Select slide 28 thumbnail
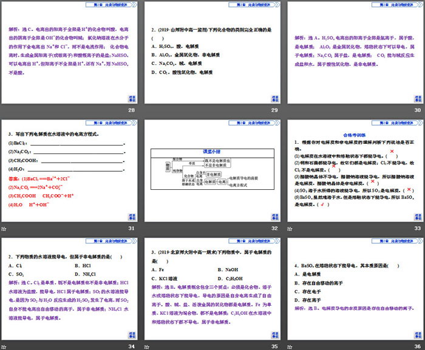This screenshot has width=425, height=350. pos(69,53)
